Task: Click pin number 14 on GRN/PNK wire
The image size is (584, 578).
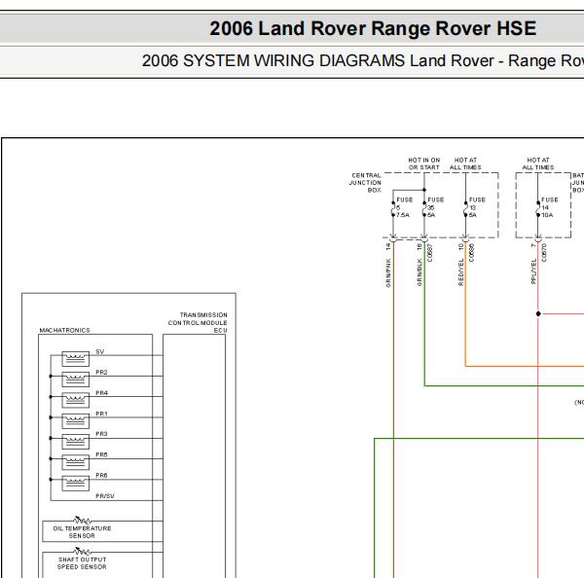Action: [x=388, y=246]
